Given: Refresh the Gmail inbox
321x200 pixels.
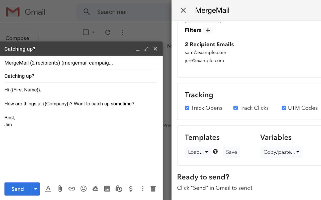Looking at the screenshot, I should click(x=108, y=32).
